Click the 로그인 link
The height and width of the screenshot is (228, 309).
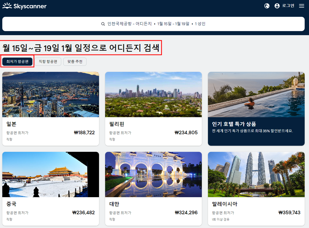pos(288,6)
